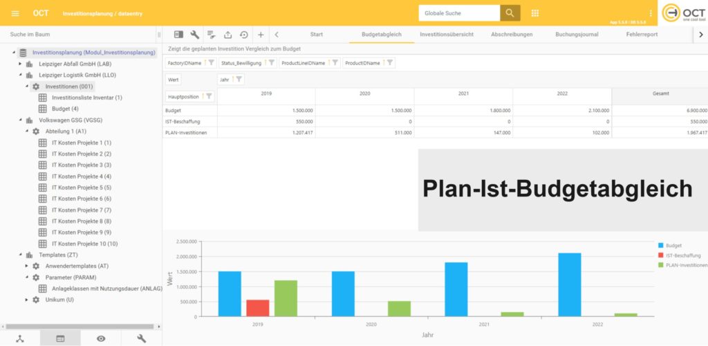The image size is (708, 346).
Task: Click the history restore icon in toolbar
Action: 244,35
